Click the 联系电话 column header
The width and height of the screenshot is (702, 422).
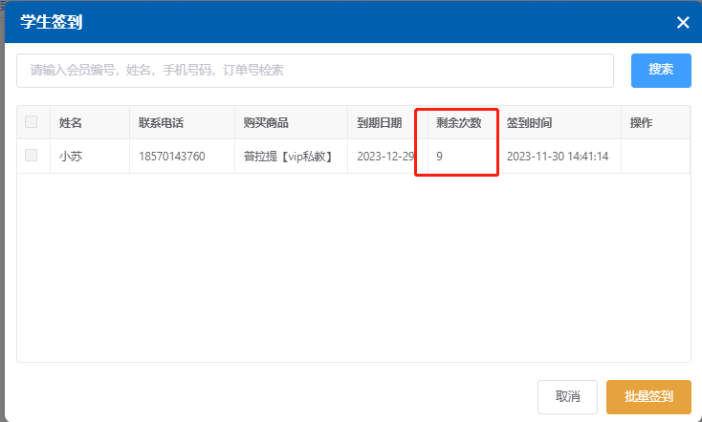pos(161,123)
